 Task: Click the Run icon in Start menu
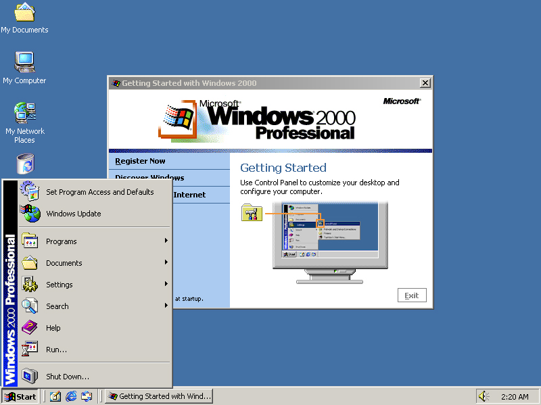[30, 349]
